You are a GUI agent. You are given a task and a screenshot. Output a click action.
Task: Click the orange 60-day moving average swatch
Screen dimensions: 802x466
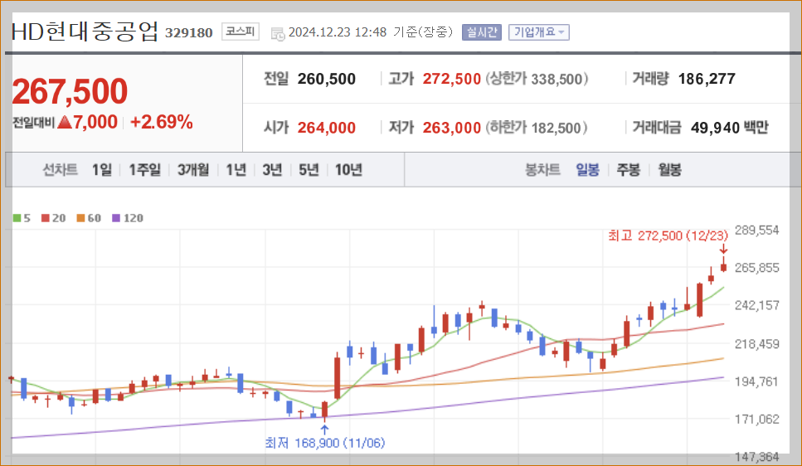coord(80,218)
